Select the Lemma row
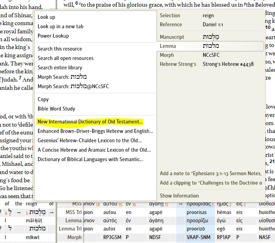This screenshot has height=243, width=275. pyautogui.click(x=210, y=46)
